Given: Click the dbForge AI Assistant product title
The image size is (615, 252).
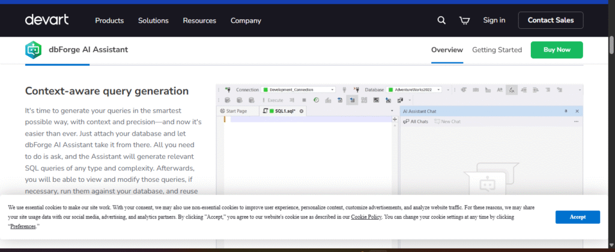Looking at the screenshot, I should [x=88, y=50].
